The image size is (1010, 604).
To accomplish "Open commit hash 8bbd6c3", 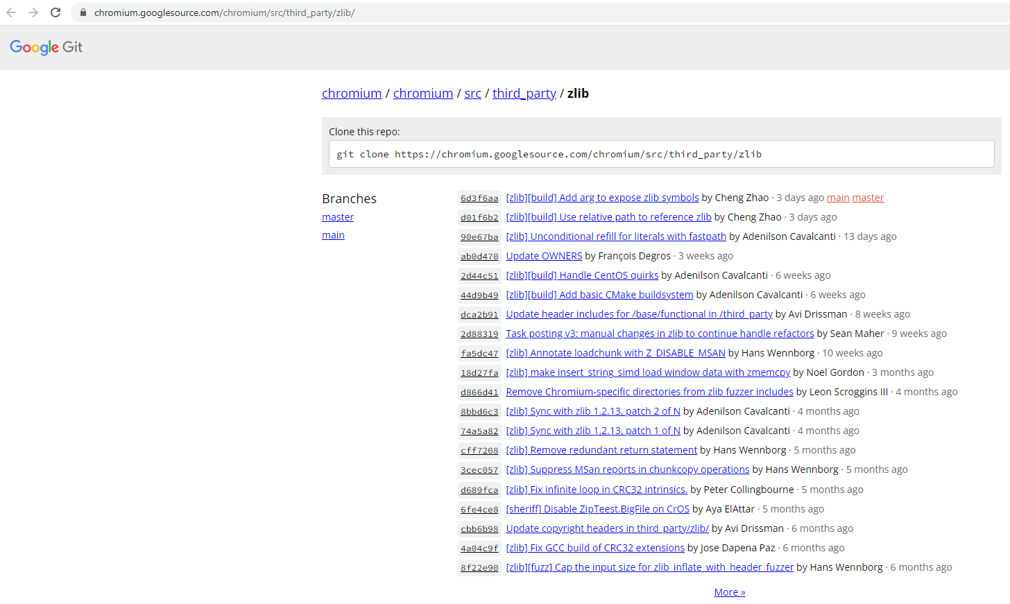I will click(479, 411).
